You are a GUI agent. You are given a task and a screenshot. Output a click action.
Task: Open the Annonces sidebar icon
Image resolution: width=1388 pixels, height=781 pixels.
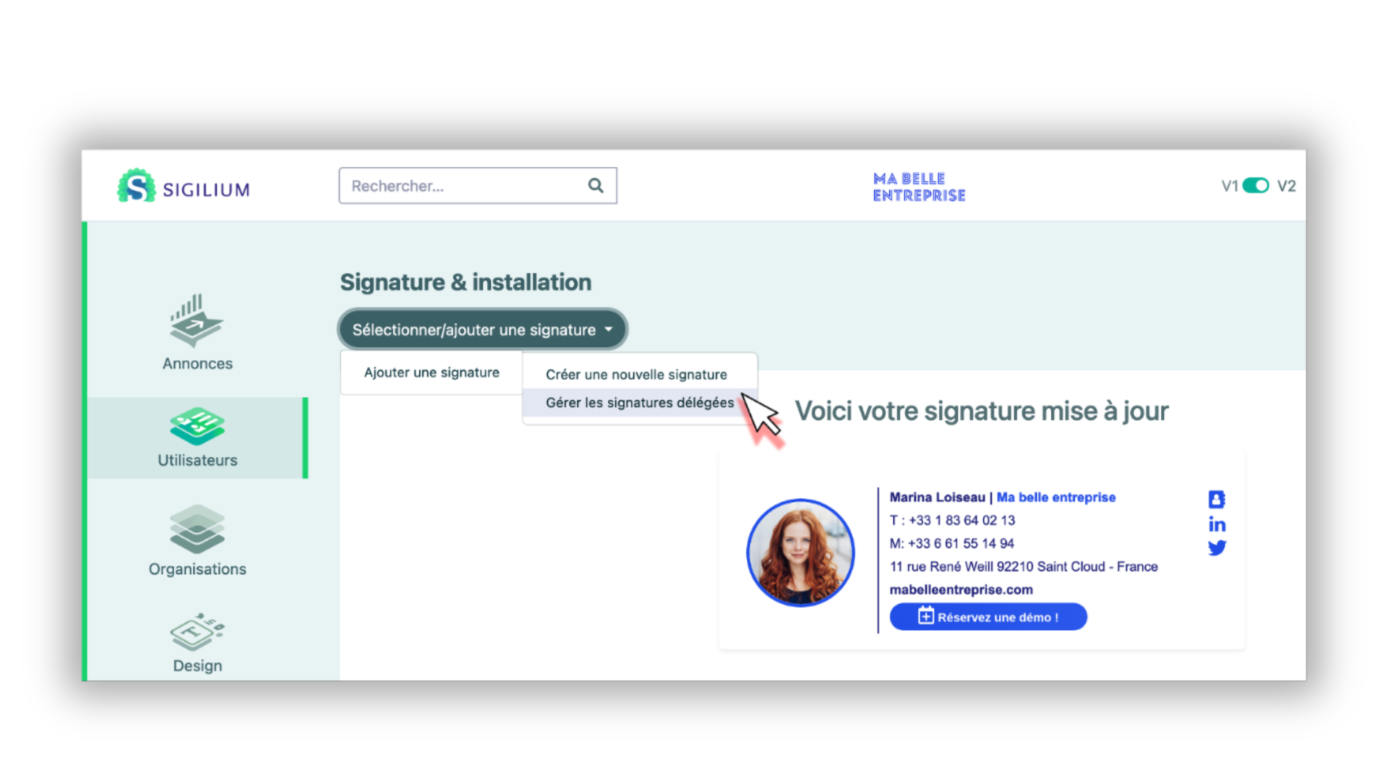point(197,320)
